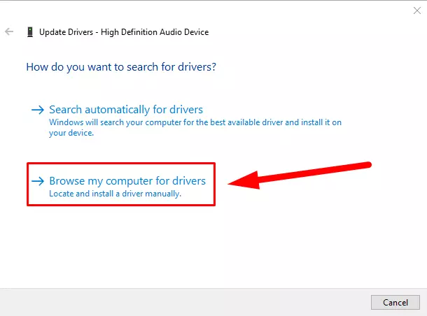Click the 'Locate and install a driver manually.' text
The width and height of the screenshot is (427, 316).
click(115, 194)
